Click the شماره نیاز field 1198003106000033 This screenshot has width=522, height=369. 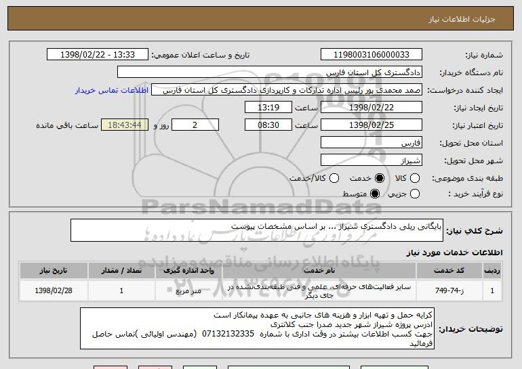372,55
